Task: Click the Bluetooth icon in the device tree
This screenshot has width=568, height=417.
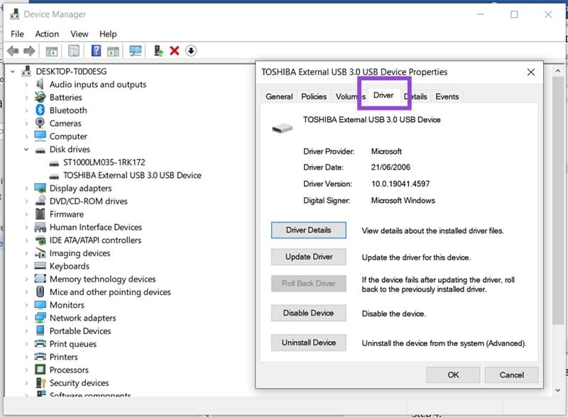Action: (41, 111)
